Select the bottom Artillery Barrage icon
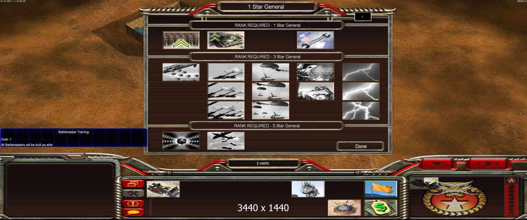Screen dimensions: 527x220 [226, 110]
